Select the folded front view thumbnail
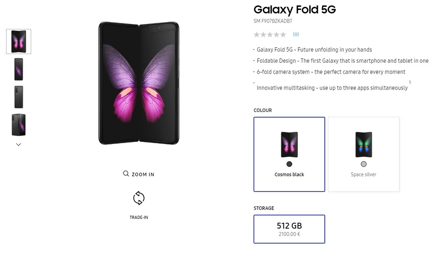 pos(19,69)
